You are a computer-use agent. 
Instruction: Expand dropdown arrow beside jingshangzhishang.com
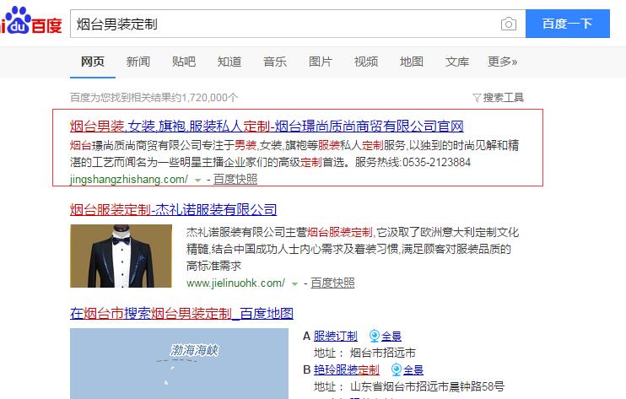(197, 180)
